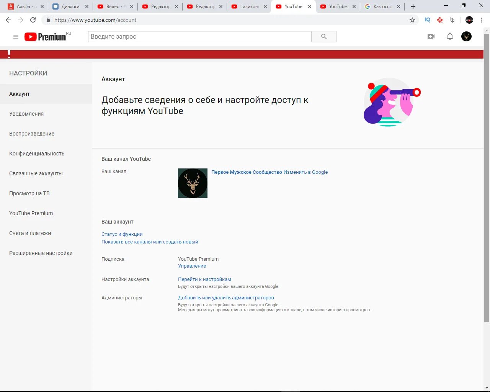The image size is (490, 392).
Task: Open Связанные аккаунты settings
Action: point(46,173)
